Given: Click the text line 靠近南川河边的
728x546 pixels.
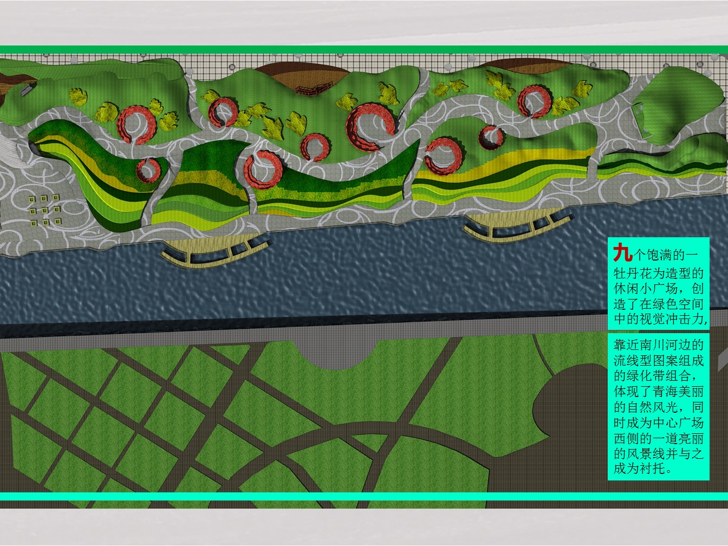Looking at the screenshot, I should point(659,345).
